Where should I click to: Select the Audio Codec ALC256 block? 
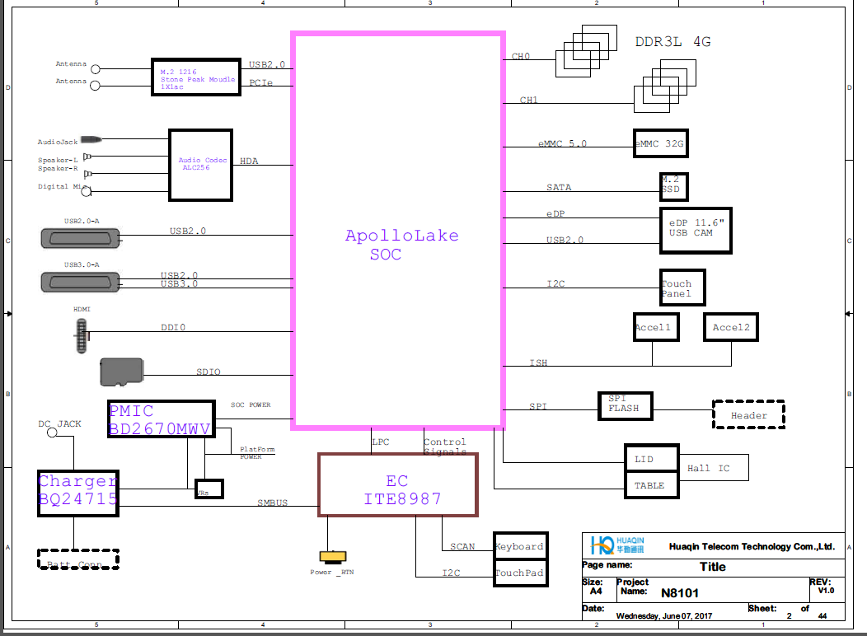click(200, 166)
